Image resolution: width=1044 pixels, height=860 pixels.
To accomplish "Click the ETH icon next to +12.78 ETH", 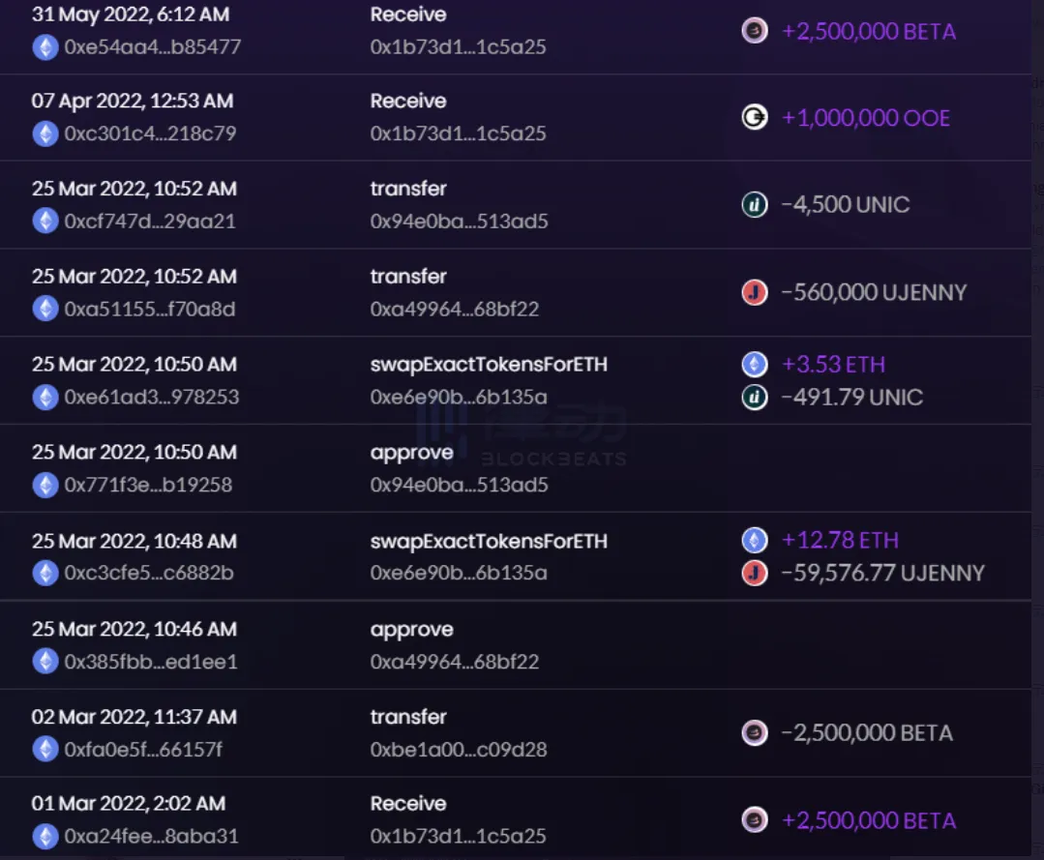I will click(754, 540).
